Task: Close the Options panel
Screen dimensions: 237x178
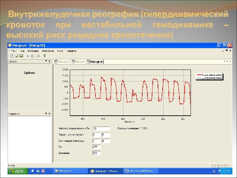Action: click(x=49, y=61)
